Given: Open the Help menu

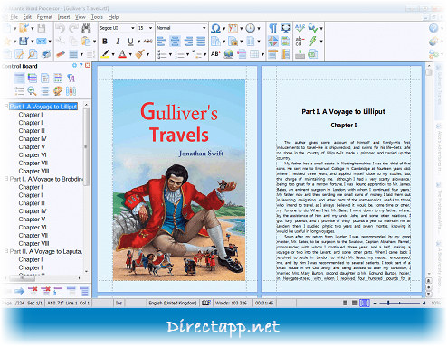Looking at the screenshot, I should (x=113, y=17).
